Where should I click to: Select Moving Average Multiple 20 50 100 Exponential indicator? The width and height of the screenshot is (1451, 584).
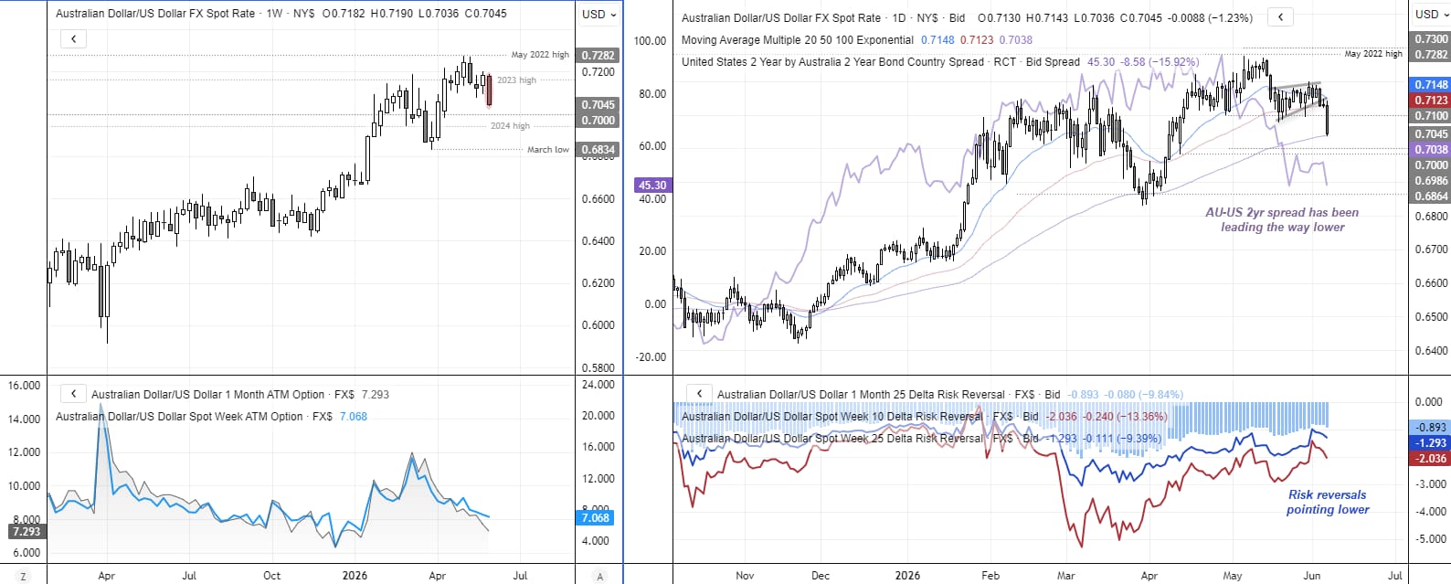coord(798,39)
